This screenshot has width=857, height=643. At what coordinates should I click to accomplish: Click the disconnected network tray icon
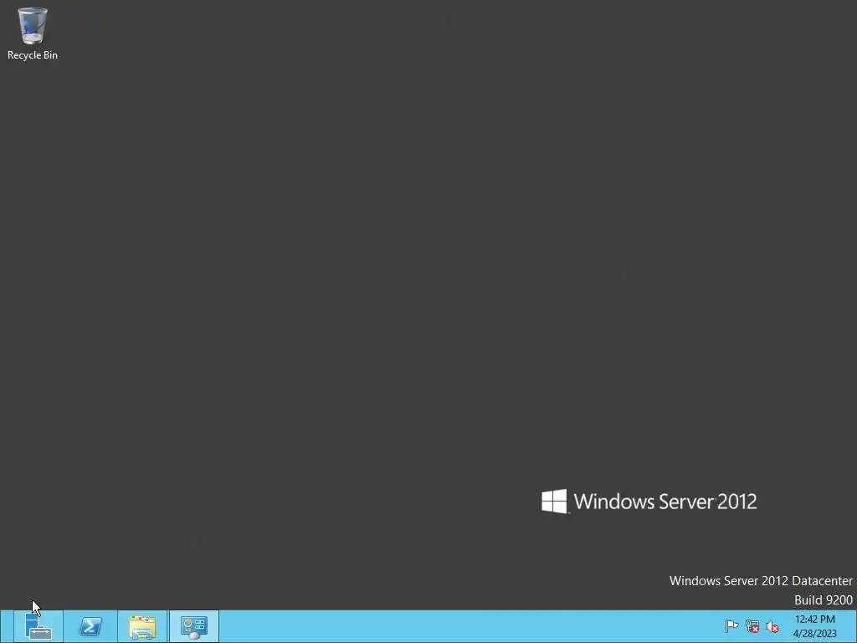pyautogui.click(x=752, y=626)
